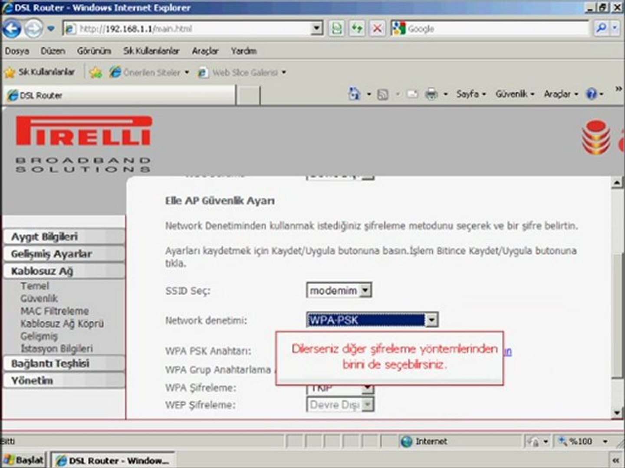625x468 pixels.
Task: Click DSL Router taskbar window button
Action: (x=113, y=461)
